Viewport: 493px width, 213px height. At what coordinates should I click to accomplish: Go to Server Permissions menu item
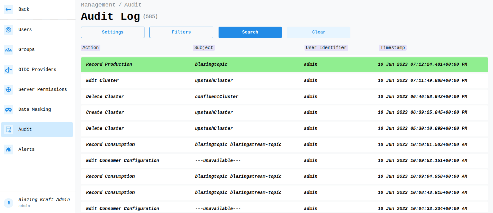pyautogui.click(x=43, y=90)
